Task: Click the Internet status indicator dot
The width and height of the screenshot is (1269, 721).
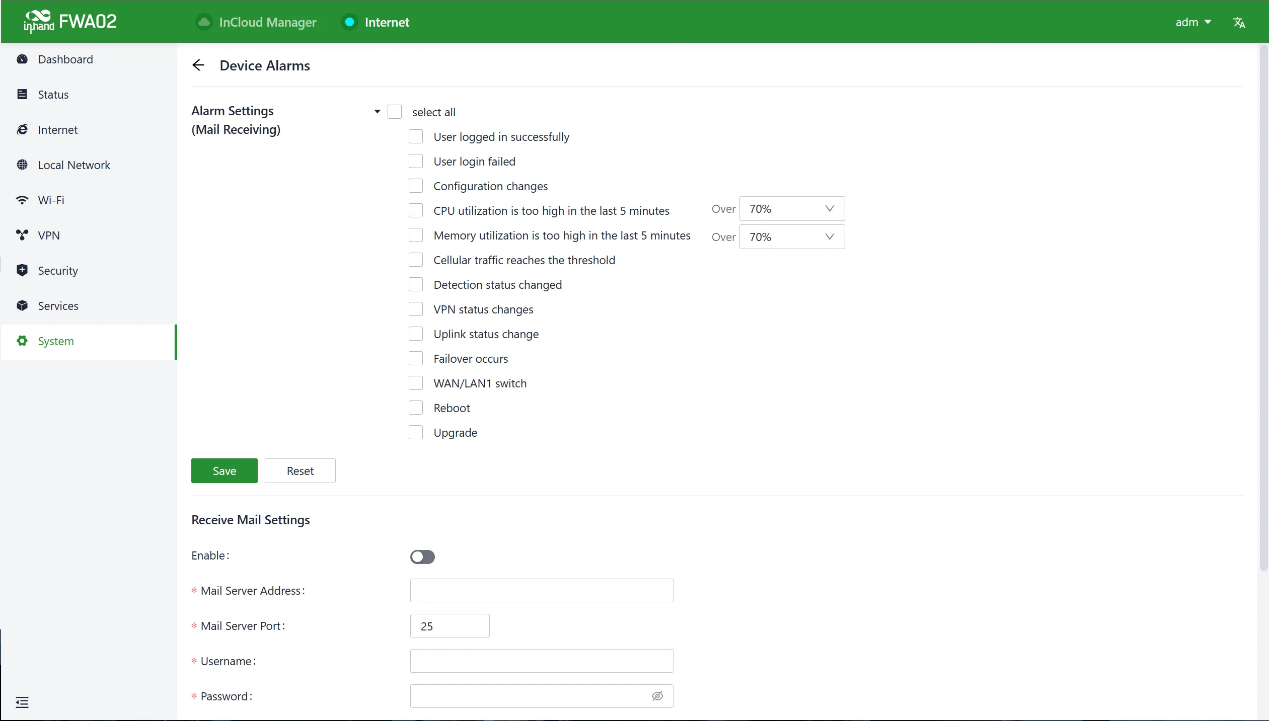Action: [x=349, y=22]
